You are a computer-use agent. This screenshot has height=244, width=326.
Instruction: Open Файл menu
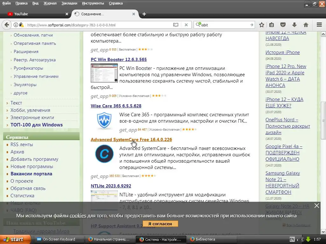[6, 3]
